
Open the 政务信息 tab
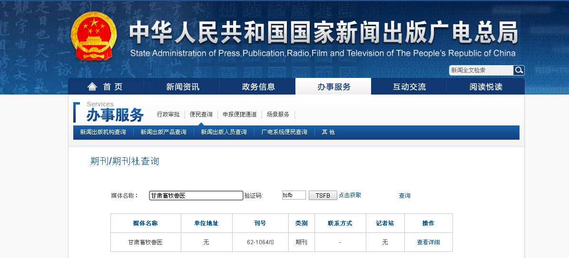(258, 86)
